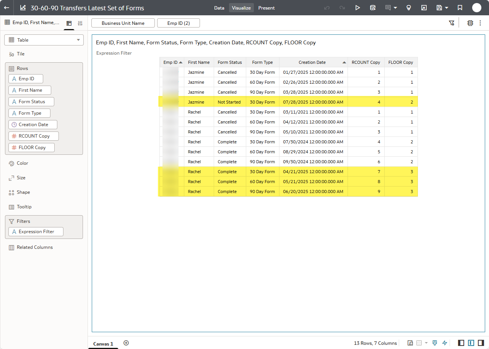Select the First Name pill in Rows
This screenshot has width=489, height=349.
click(x=30, y=90)
